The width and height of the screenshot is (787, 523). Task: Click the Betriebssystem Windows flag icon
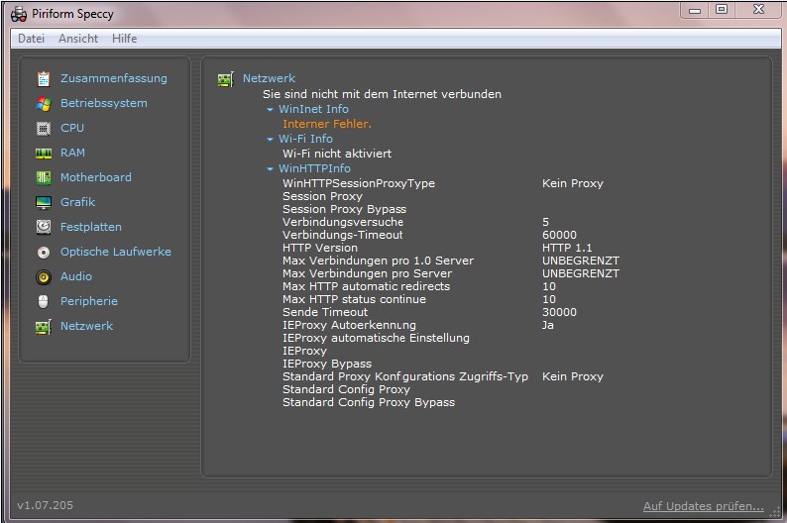44,104
